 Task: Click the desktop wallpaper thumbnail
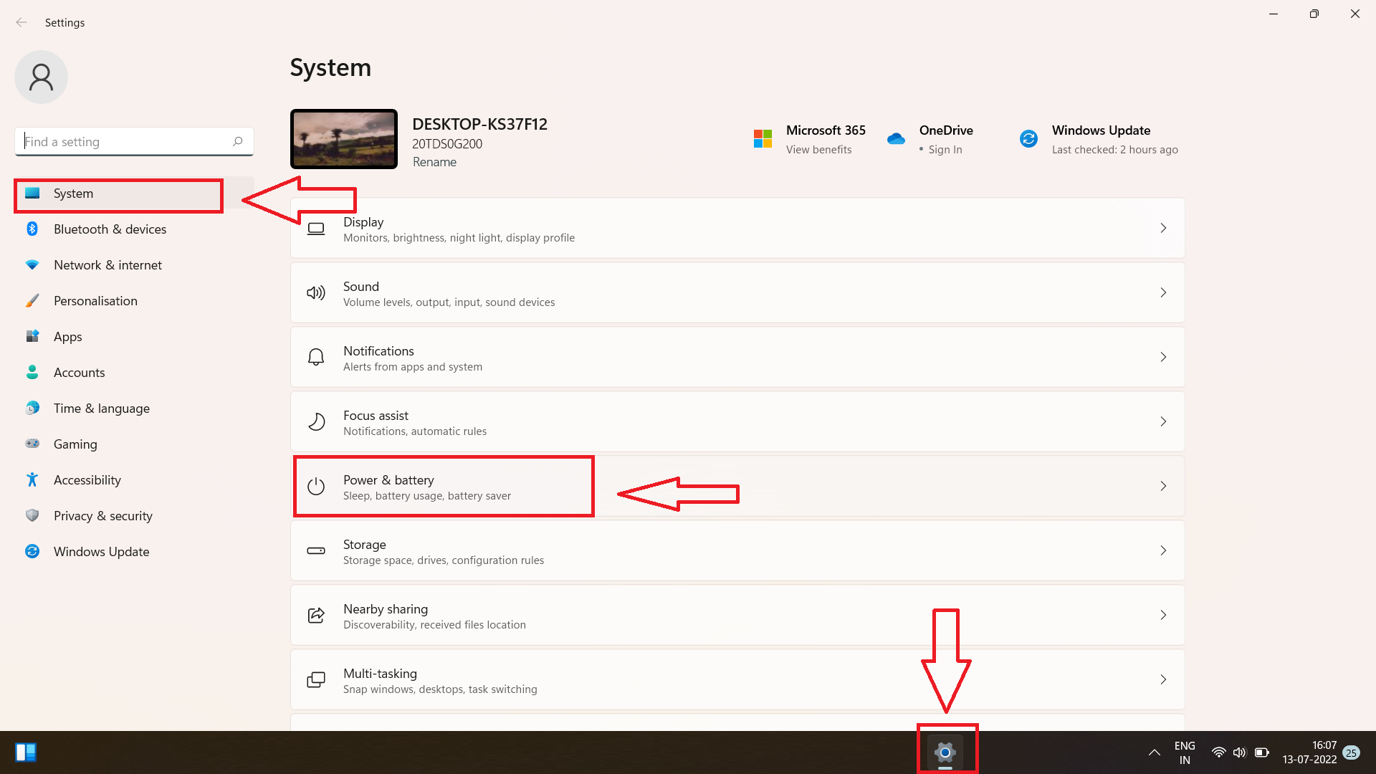click(x=344, y=139)
